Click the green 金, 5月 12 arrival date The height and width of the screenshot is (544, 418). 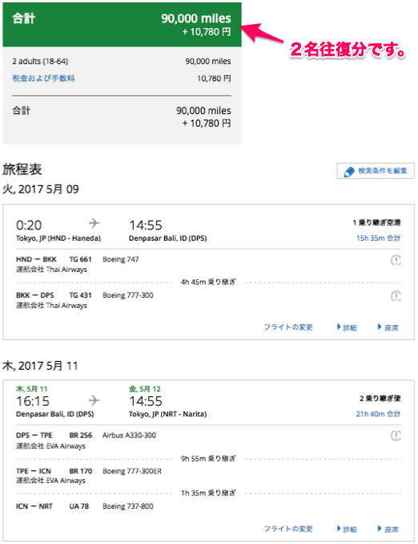point(145,389)
